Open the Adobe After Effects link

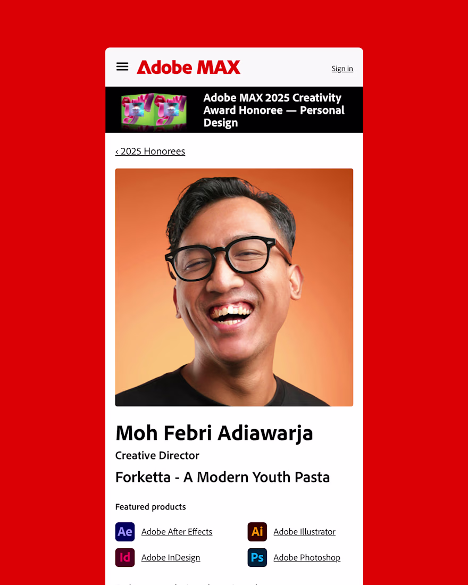[177, 532]
